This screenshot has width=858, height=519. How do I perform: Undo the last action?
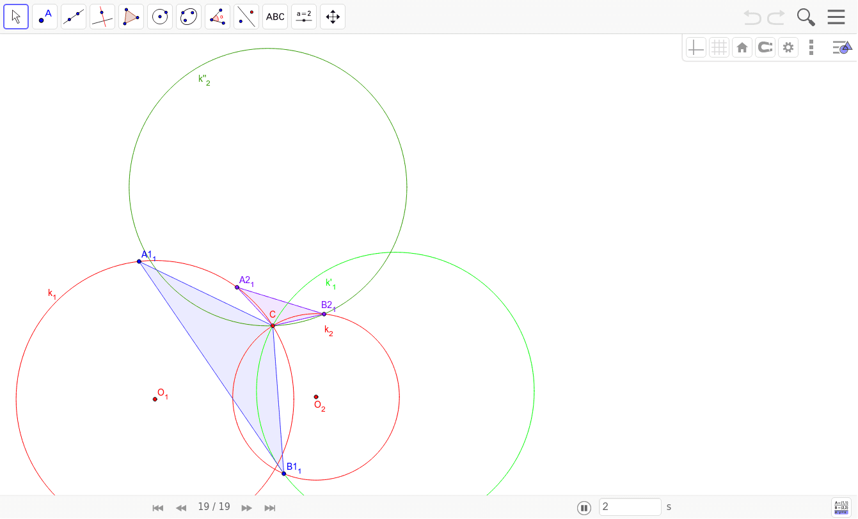tap(752, 17)
